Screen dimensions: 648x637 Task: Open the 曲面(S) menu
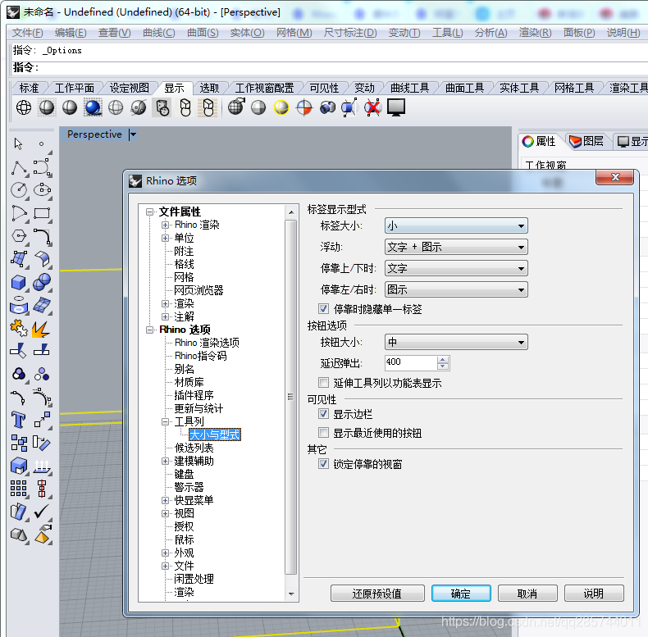(203, 32)
